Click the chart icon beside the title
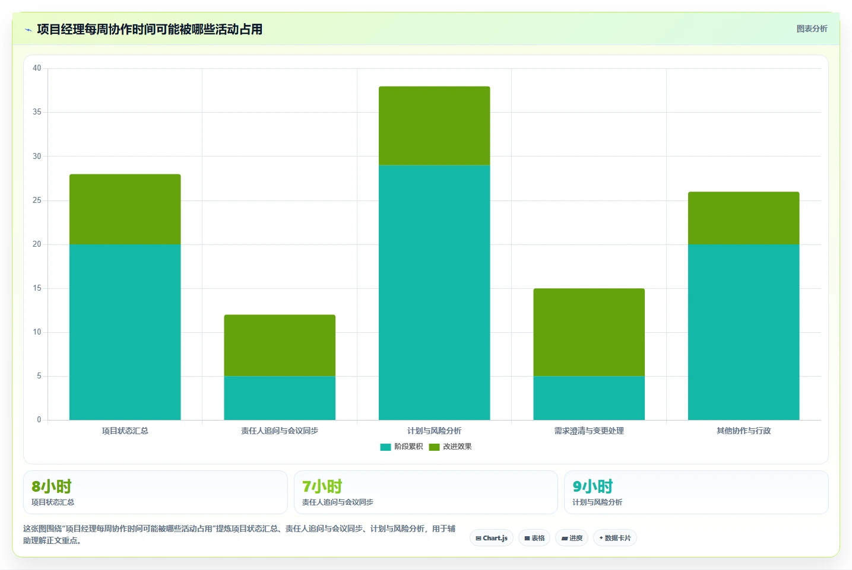852x570 pixels. [x=28, y=30]
